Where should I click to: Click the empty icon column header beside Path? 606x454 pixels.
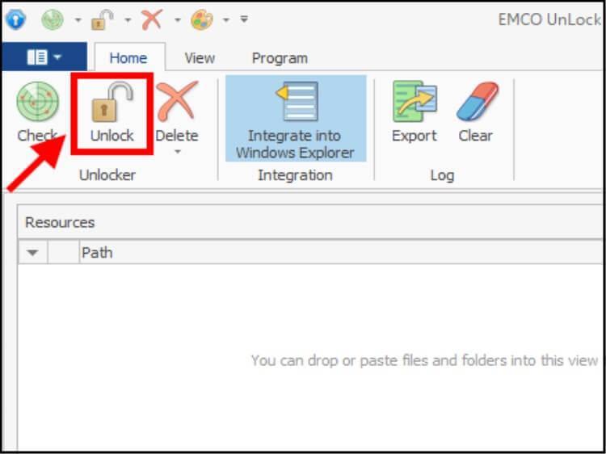pos(64,253)
